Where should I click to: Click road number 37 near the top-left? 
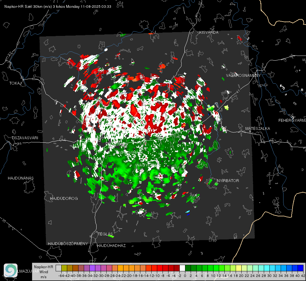(10, 54)
